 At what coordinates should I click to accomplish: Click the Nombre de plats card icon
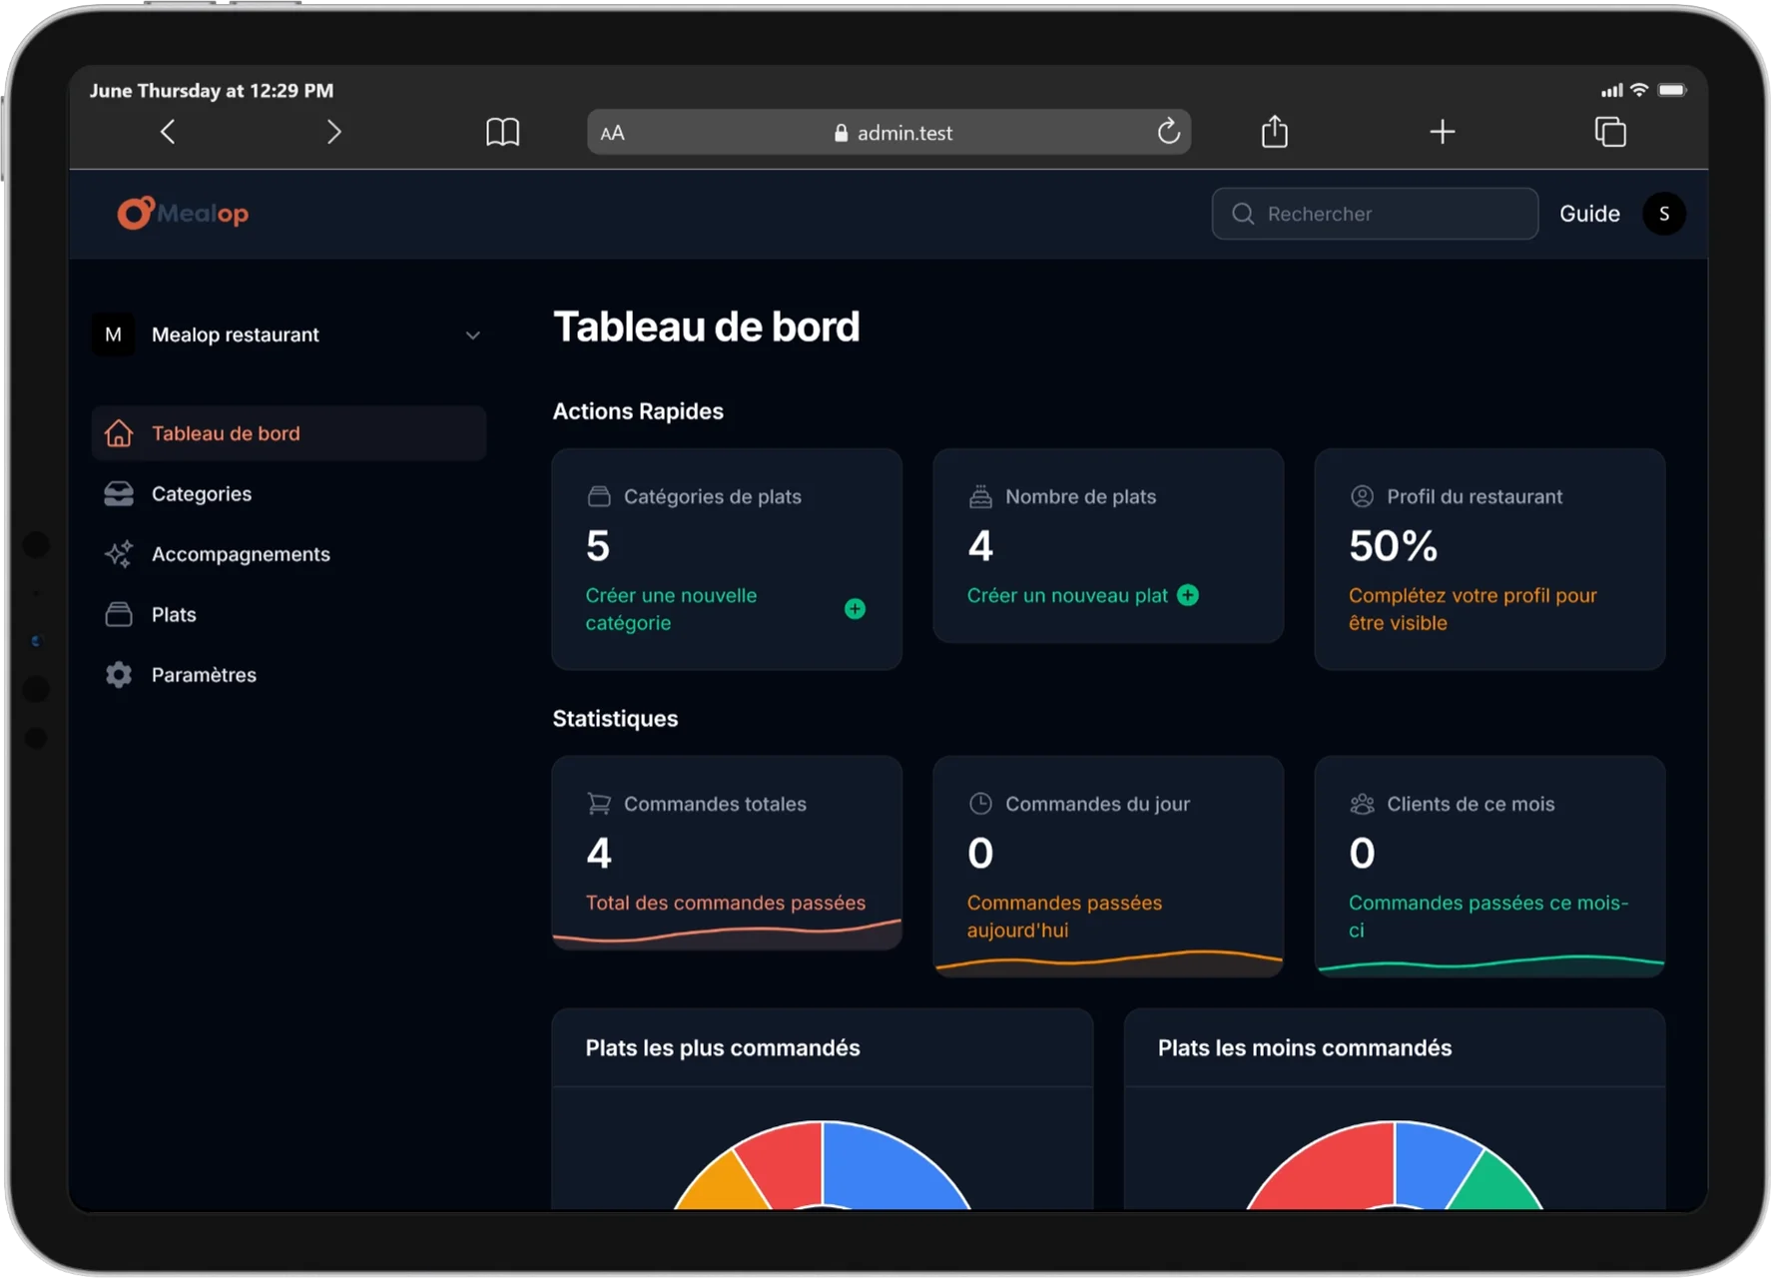click(x=980, y=496)
